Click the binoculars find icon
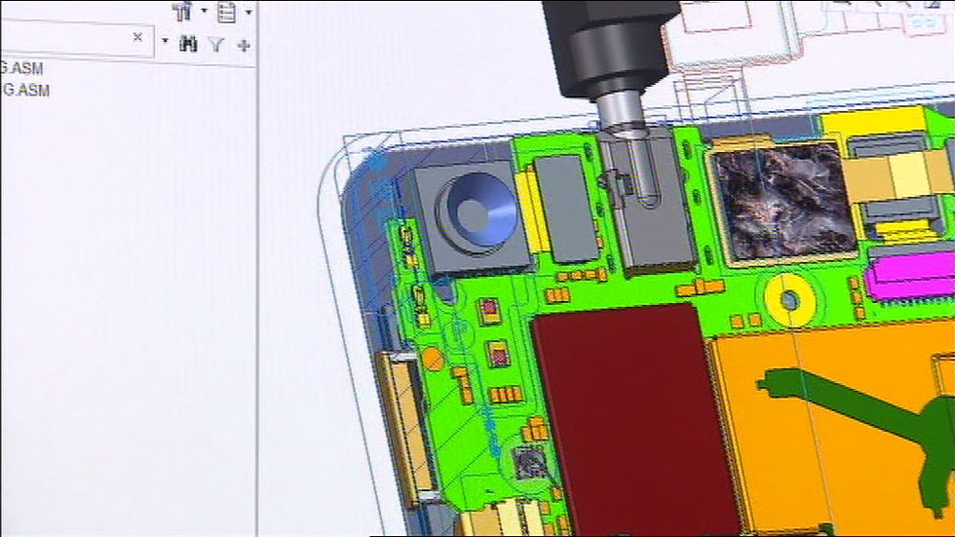The image size is (955, 537). pos(187,43)
